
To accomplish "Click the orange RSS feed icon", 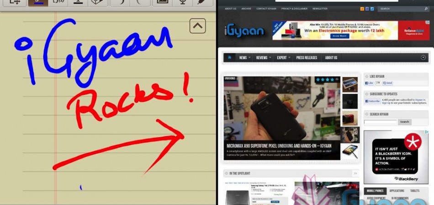I will (362, 9).
